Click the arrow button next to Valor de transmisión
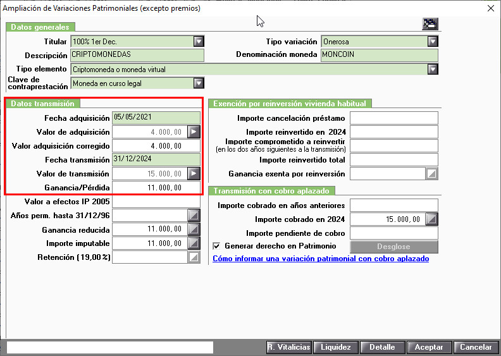Screen dimensions: 501x356 [x=194, y=174]
